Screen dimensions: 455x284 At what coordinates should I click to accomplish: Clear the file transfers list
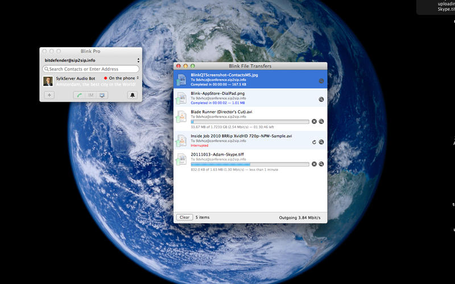click(x=184, y=218)
